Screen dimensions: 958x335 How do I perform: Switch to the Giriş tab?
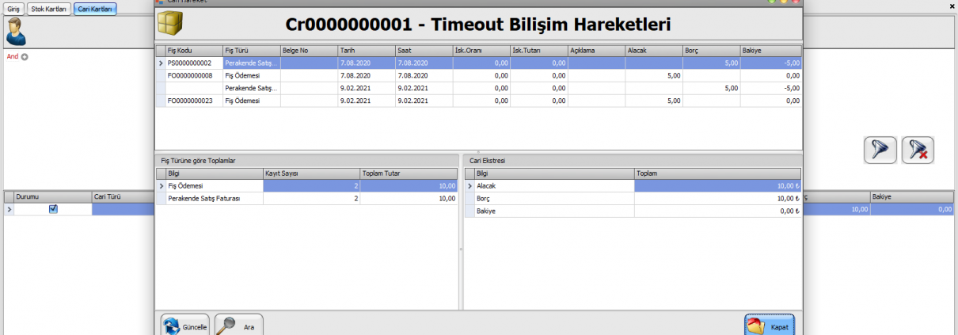(13, 9)
